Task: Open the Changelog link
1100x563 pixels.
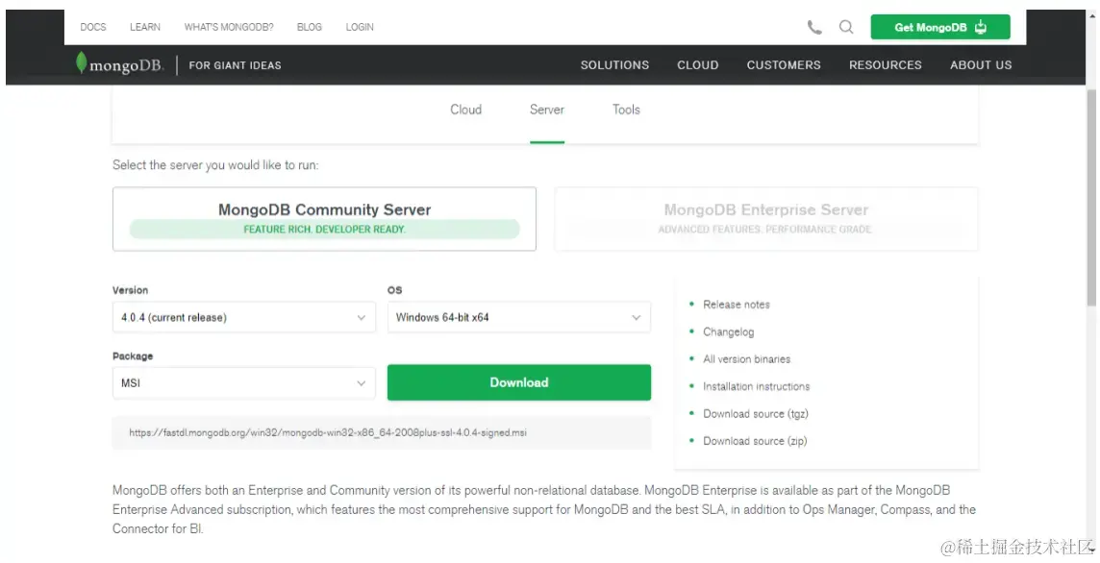Action: [729, 331]
